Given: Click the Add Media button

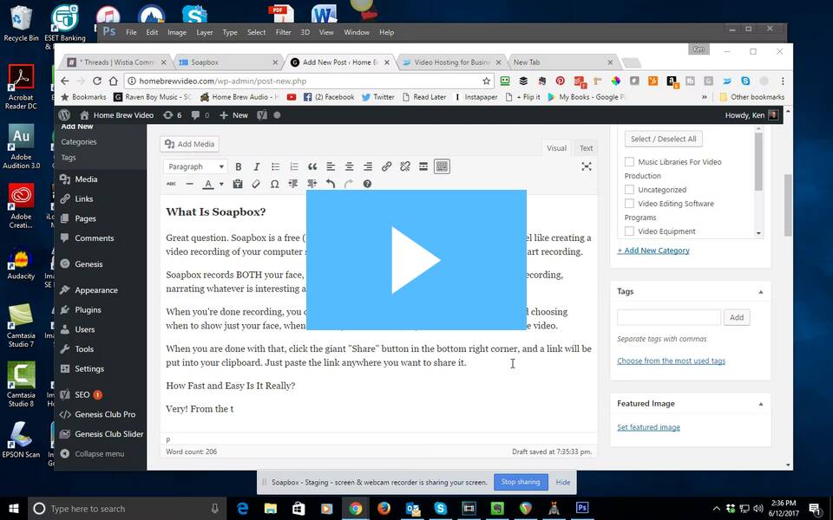Looking at the screenshot, I should 190,144.
